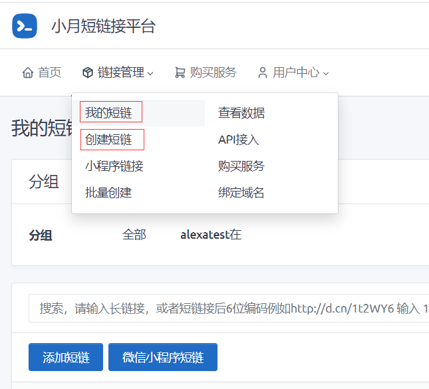Click the home icon beside 首页

tap(28, 72)
